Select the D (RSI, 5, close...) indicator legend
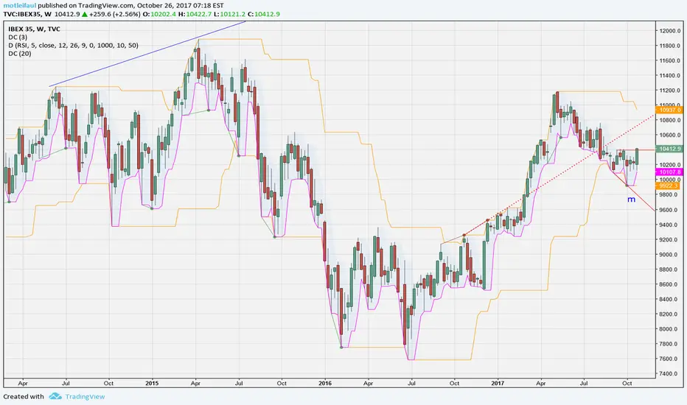The width and height of the screenshot is (687, 405). coord(73,45)
